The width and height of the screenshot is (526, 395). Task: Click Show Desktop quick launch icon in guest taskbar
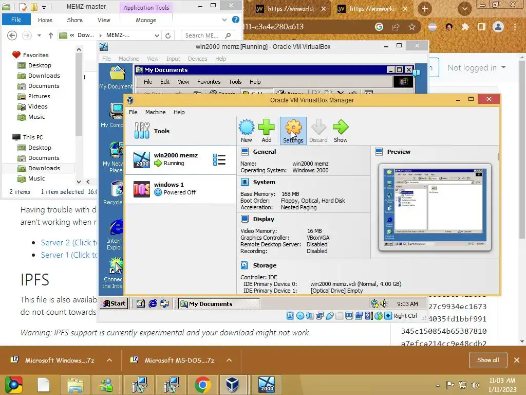(141, 303)
